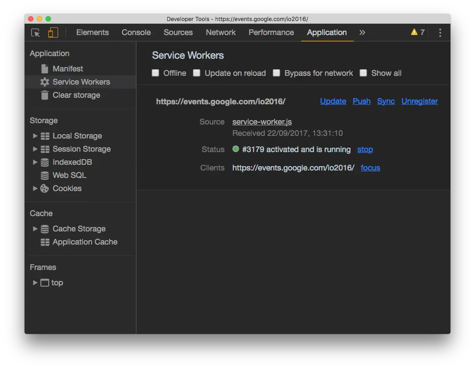The width and height of the screenshot is (475, 369).
Task: Tick Bypass for network checkbox
Action: point(276,73)
